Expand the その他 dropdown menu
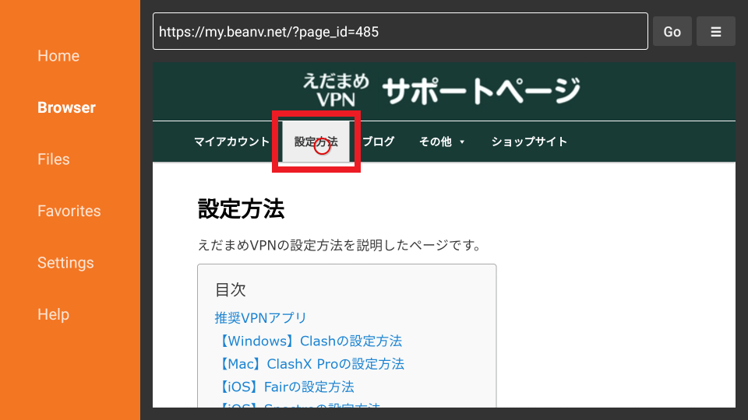The height and width of the screenshot is (420, 748). [442, 142]
